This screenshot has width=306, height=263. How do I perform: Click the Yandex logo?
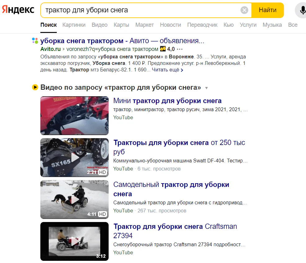click(x=18, y=10)
